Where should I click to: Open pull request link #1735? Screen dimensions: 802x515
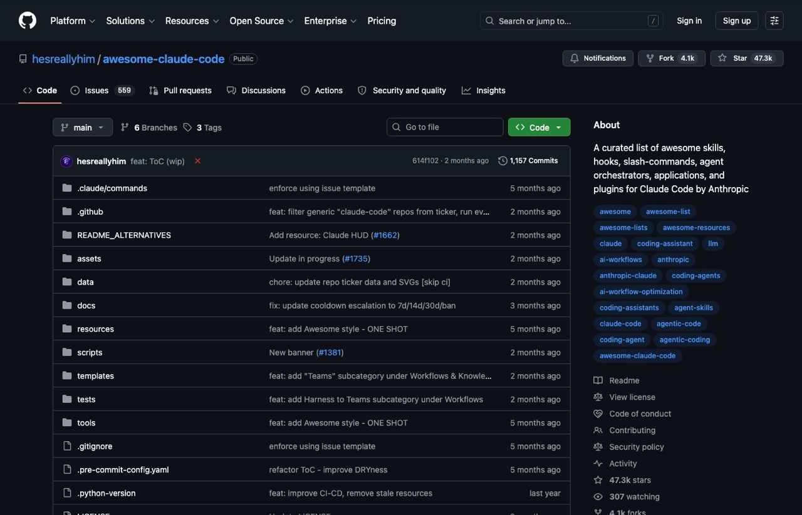(356, 258)
